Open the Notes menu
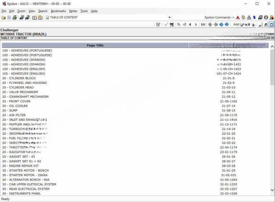Image resolution: width=275 pixels, height=202 pixels. point(73,11)
